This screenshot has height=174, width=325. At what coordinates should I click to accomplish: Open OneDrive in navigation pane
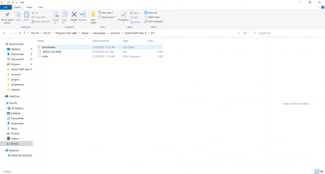(14, 97)
